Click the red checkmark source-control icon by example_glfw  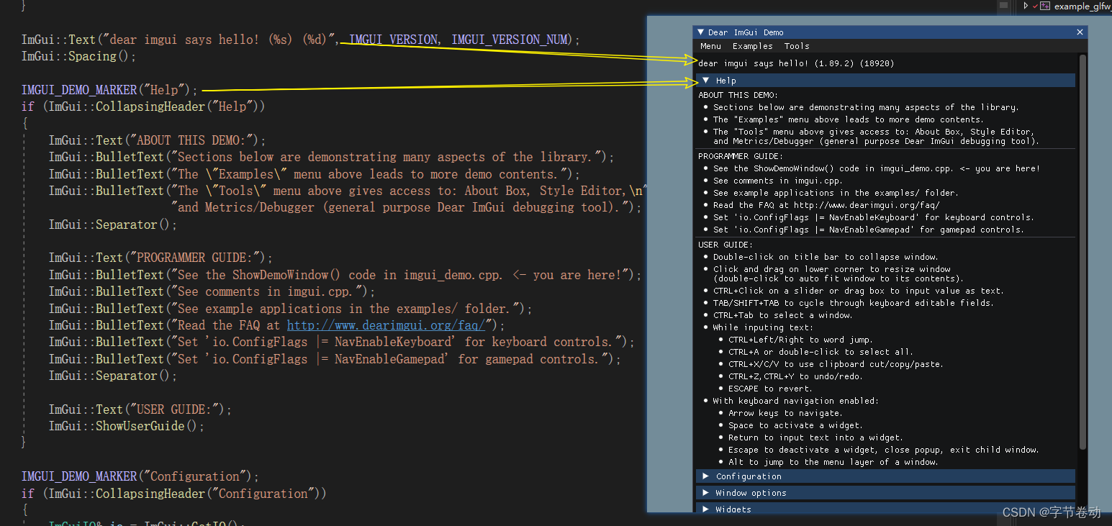click(1035, 6)
